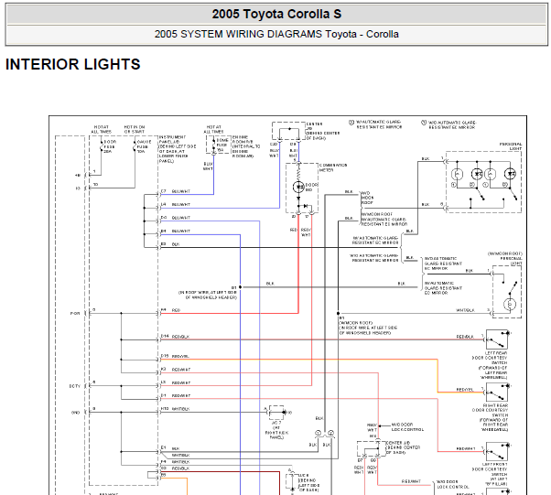Screen dimensions: 551x495
Task: Click the DOME FUSE 15A symbol
Action: (214, 145)
